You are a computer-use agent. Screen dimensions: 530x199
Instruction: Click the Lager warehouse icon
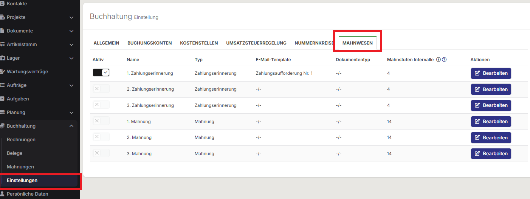tap(2, 58)
